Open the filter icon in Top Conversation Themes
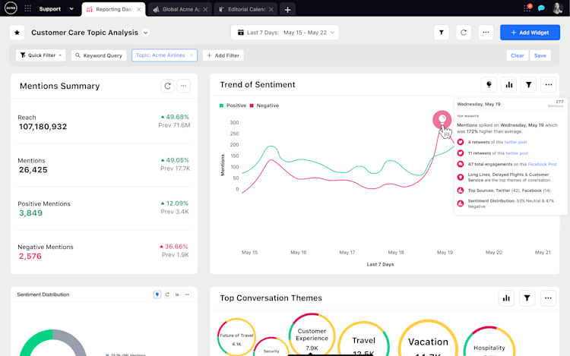 tap(527, 298)
